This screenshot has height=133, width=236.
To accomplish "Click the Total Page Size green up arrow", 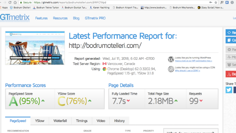I will click(176, 101).
